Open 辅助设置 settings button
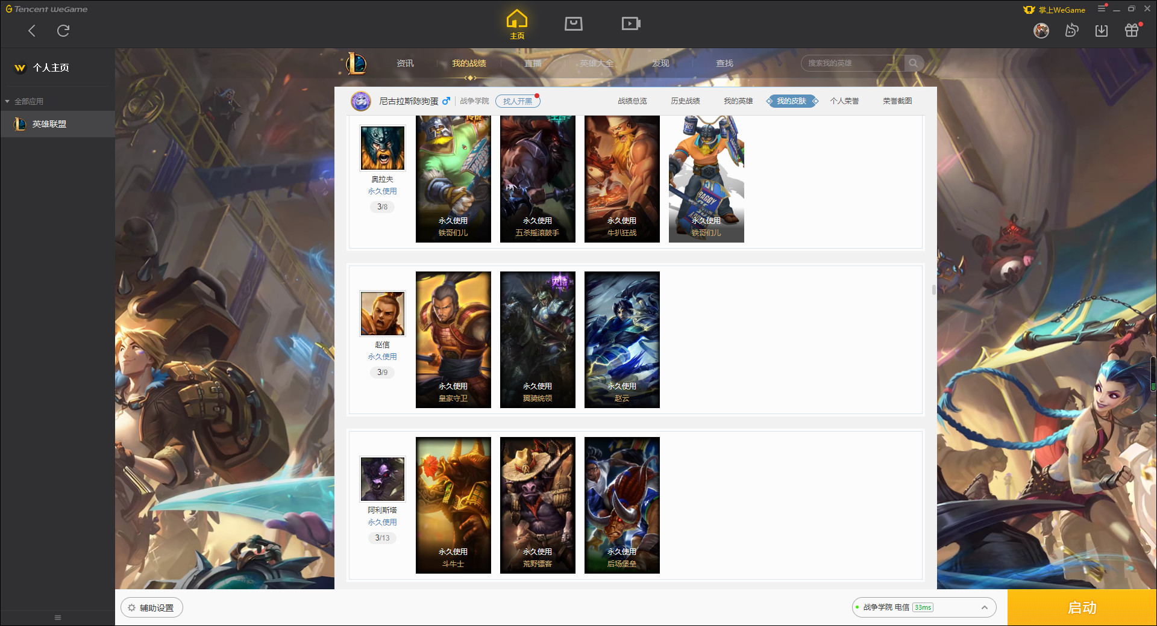 tap(152, 608)
